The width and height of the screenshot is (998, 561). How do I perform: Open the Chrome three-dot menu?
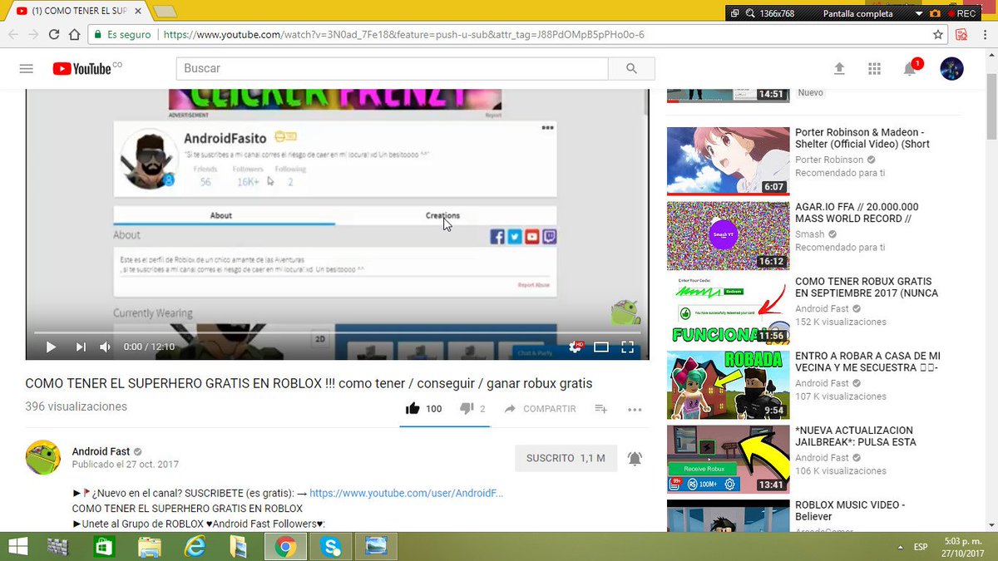tap(985, 35)
